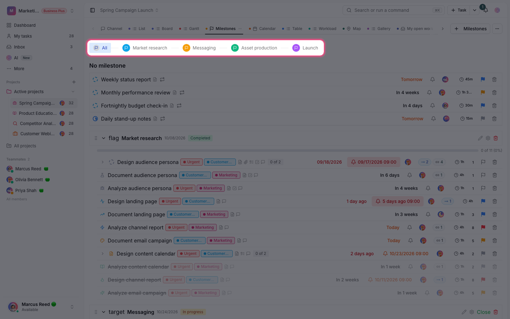
Task: Toggle status circle of Weekly status report
Action: click(95, 79)
